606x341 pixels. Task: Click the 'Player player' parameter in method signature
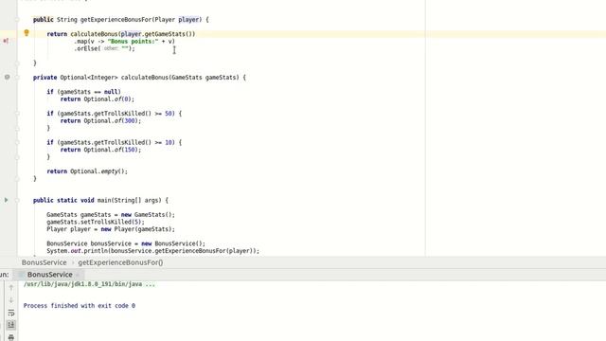177,19
